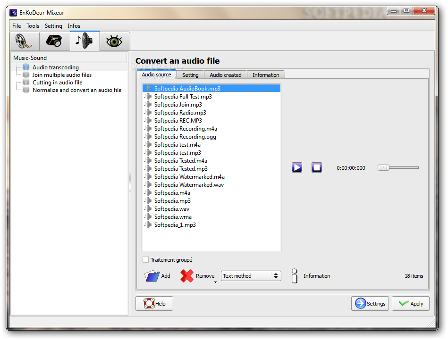This screenshot has width=448, height=340.
Task: Switch to the Audio created tab
Action: coord(226,75)
